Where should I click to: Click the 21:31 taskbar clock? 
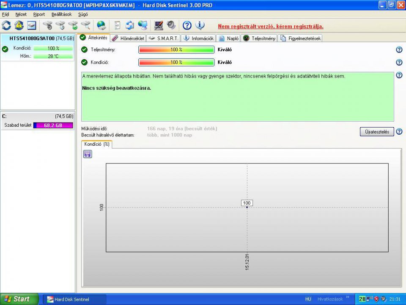tap(395, 299)
